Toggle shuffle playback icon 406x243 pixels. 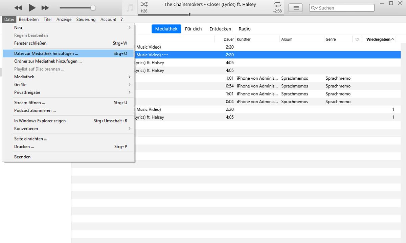point(144,4)
